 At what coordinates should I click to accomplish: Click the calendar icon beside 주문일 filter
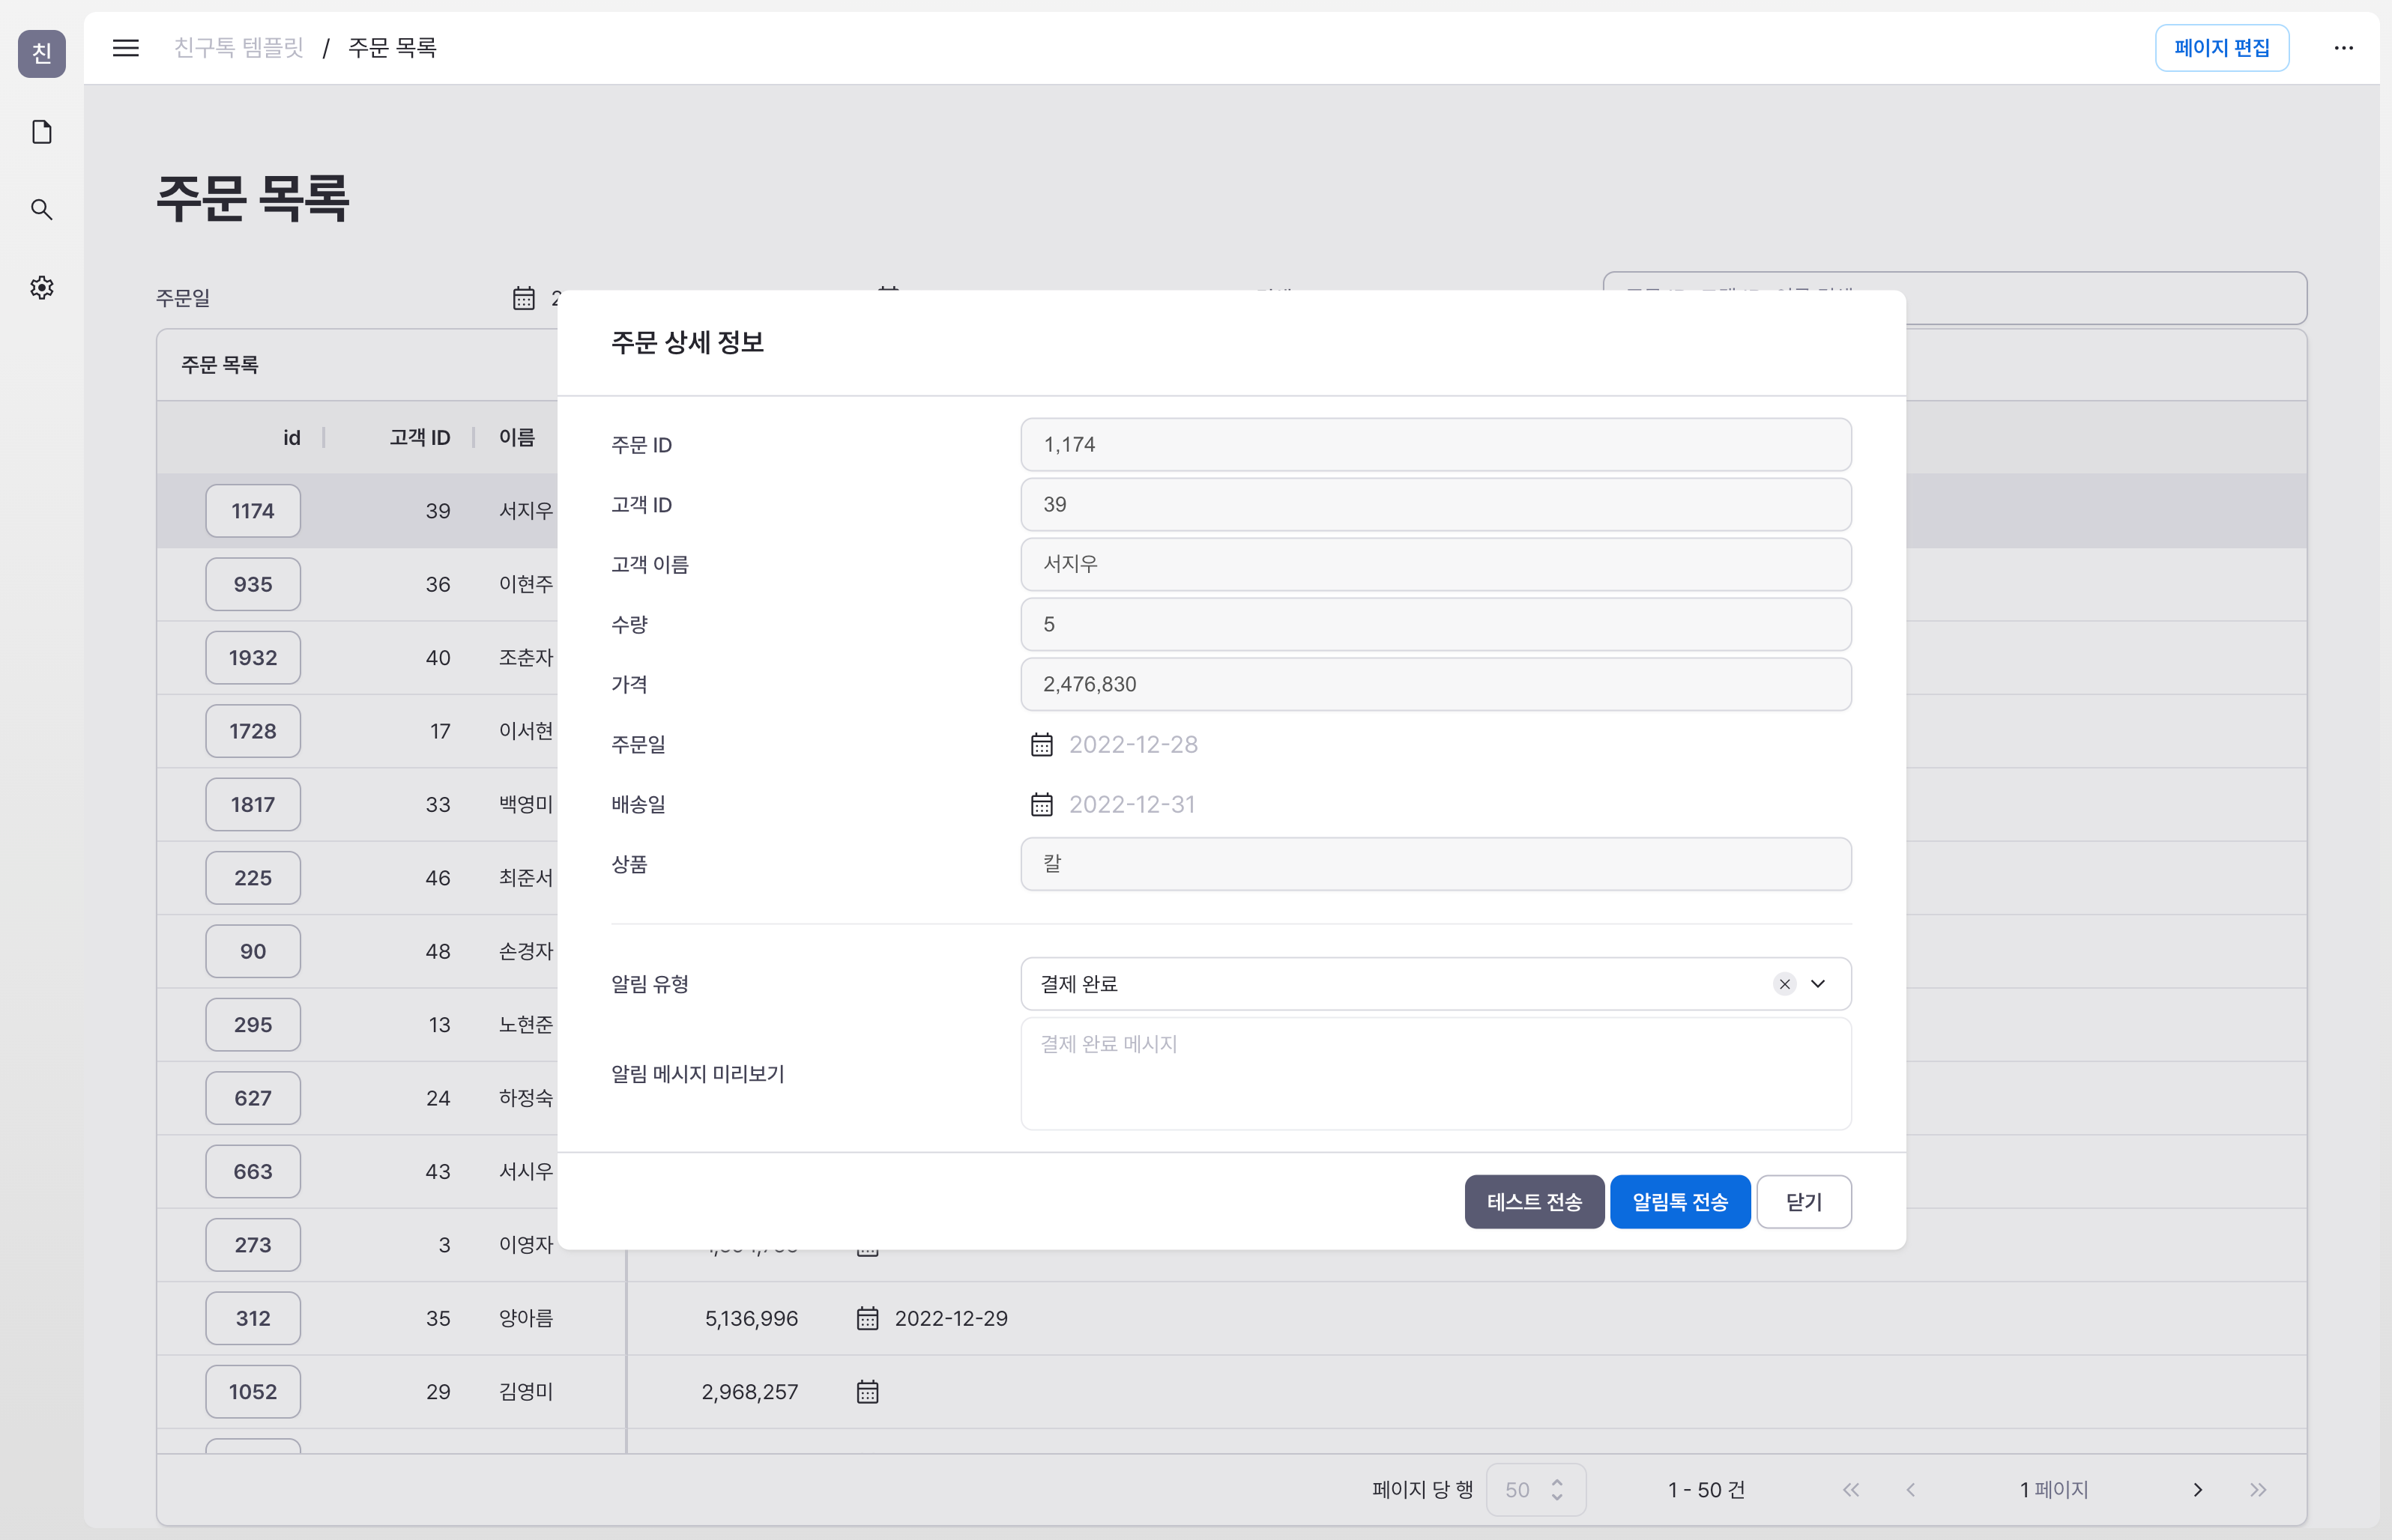[x=525, y=298]
